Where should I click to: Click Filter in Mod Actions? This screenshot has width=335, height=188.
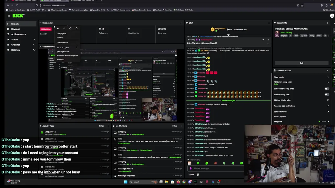pyautogui.click(x=175, y=126)
